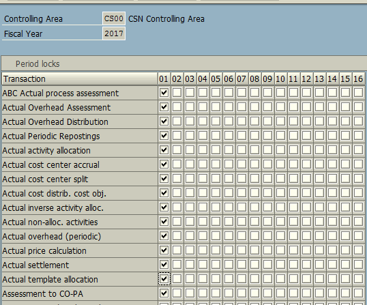Image resolution: width=367 pixels, height=305 pixels.
Task: Click the Period locks section title
Action: pyautogui.click(x=38, y=63)
